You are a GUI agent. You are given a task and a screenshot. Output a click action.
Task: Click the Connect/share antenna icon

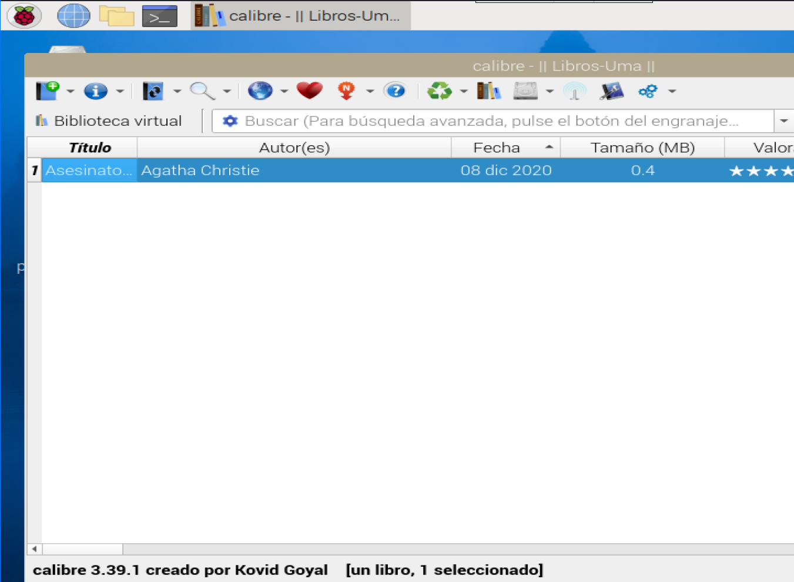pos(575,91)
